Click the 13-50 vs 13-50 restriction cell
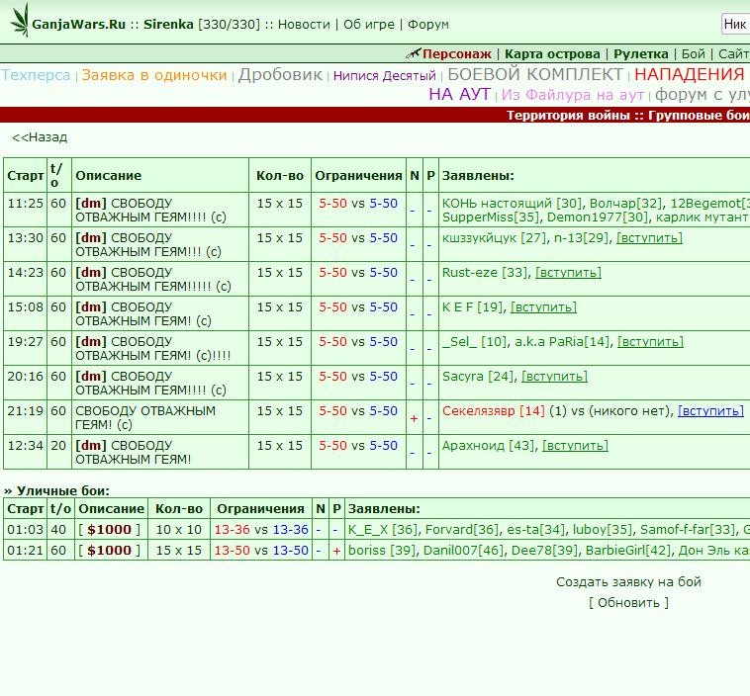Screen dimensions: 750x696 click(261, 551)
